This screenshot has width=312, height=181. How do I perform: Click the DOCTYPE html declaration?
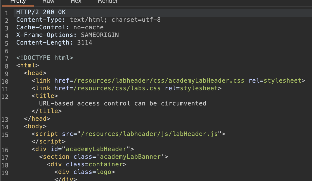pos(45,58)
